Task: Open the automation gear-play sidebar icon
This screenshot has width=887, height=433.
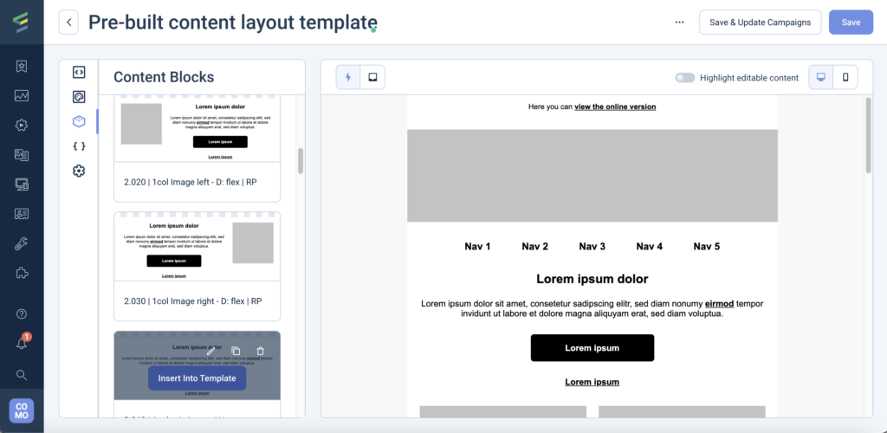Action: pos(22,126)
